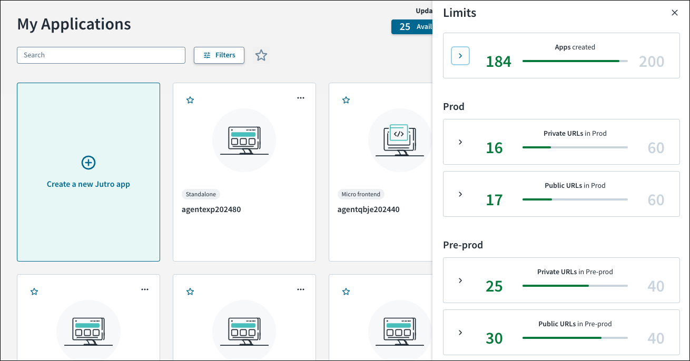Expand Private URLs in Pre-prod
Viewport: 690px width, 361px height.
pyautogui.click(x=460, y=280)
